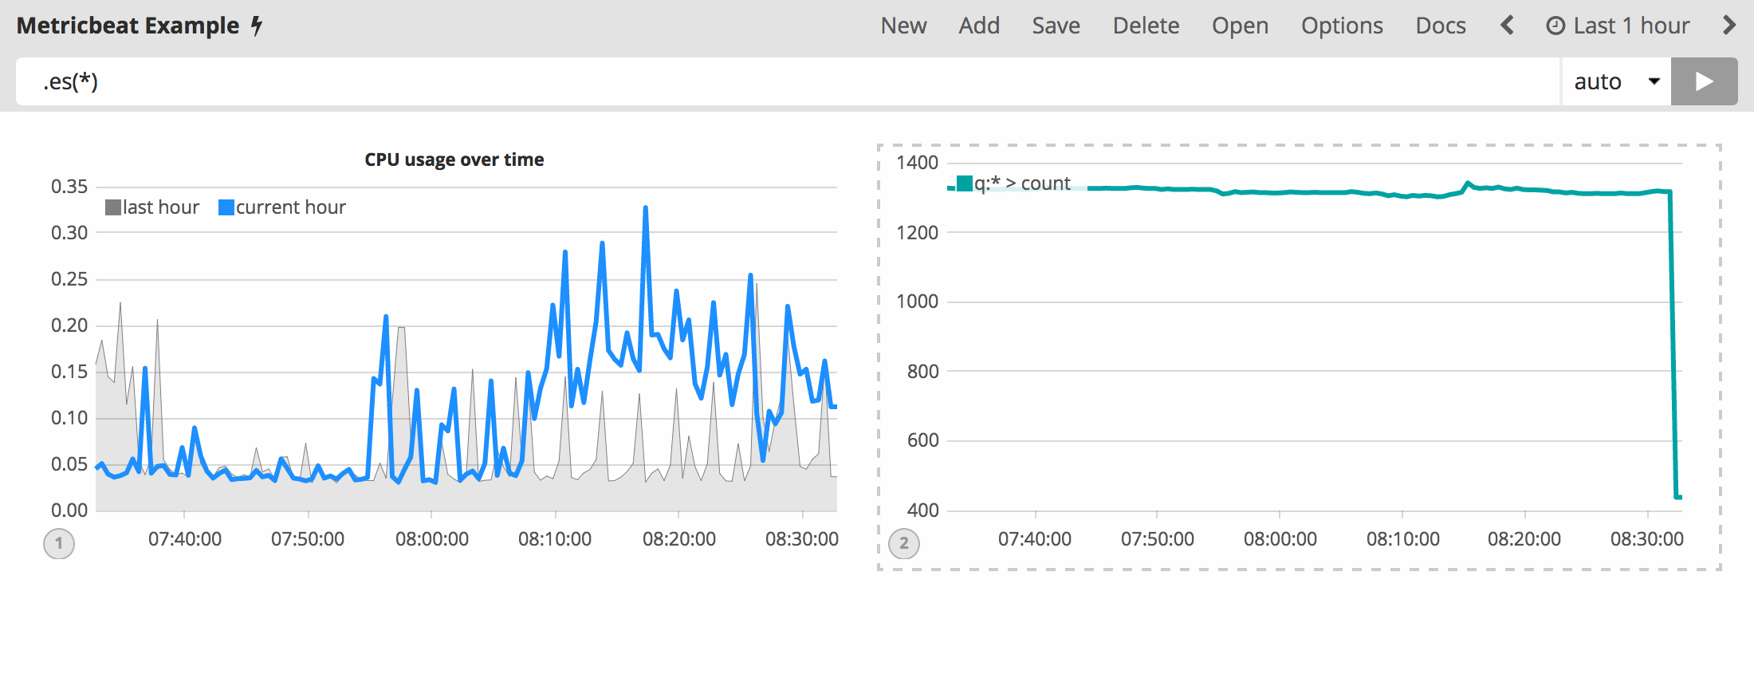Viewport: 1754px width, 678px height.
Task: Click the lightning bolt icon beside Metricbeat Example
Action: tap(257, 26)
